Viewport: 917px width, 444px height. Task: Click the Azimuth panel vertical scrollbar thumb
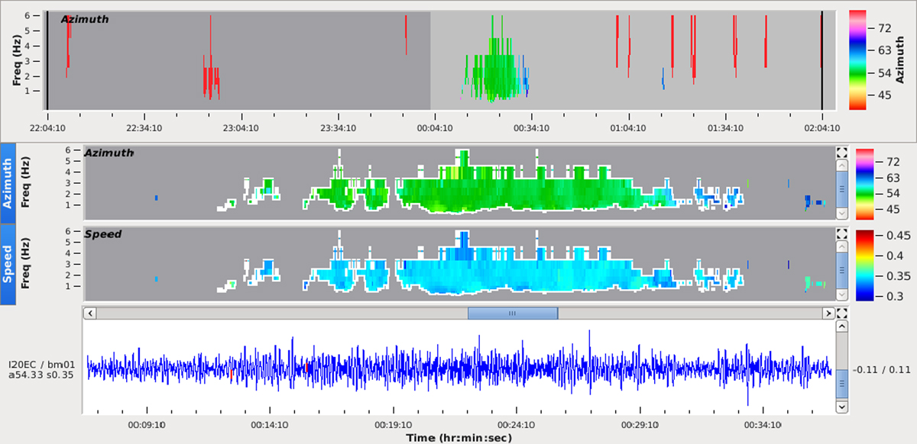click(x=842, y=189)
